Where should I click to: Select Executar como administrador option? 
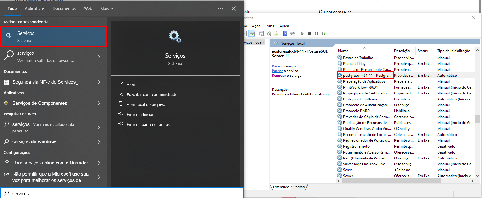coord(153,94)
